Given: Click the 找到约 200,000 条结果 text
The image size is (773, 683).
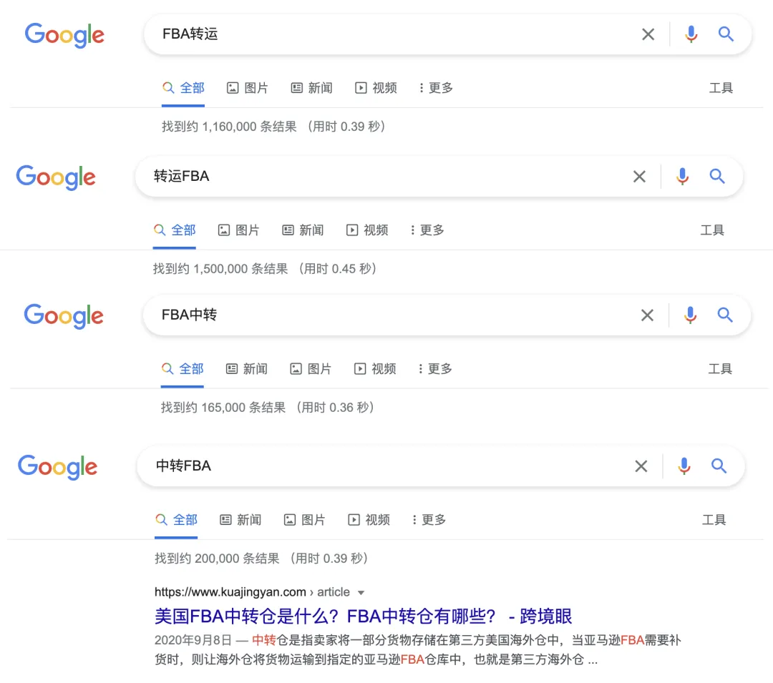Looking at the screenshot, I should tap(218, 559).
